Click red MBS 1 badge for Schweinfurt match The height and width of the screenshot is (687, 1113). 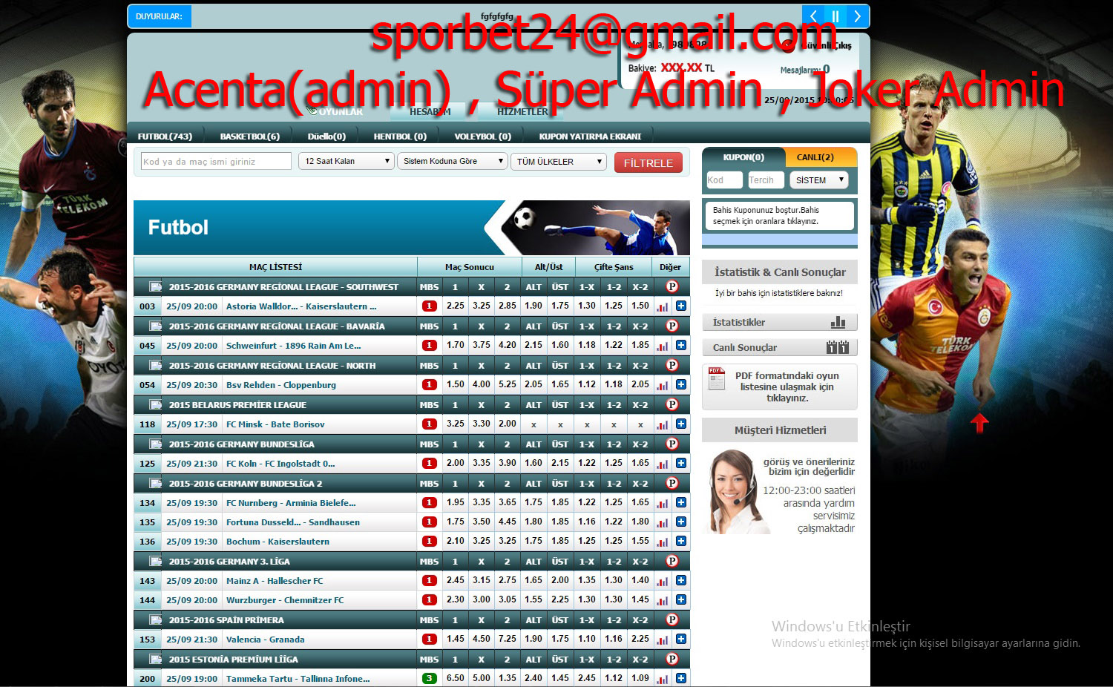click(x=429, y=345)
